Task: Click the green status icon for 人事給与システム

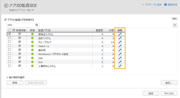Action: (32, 66)
